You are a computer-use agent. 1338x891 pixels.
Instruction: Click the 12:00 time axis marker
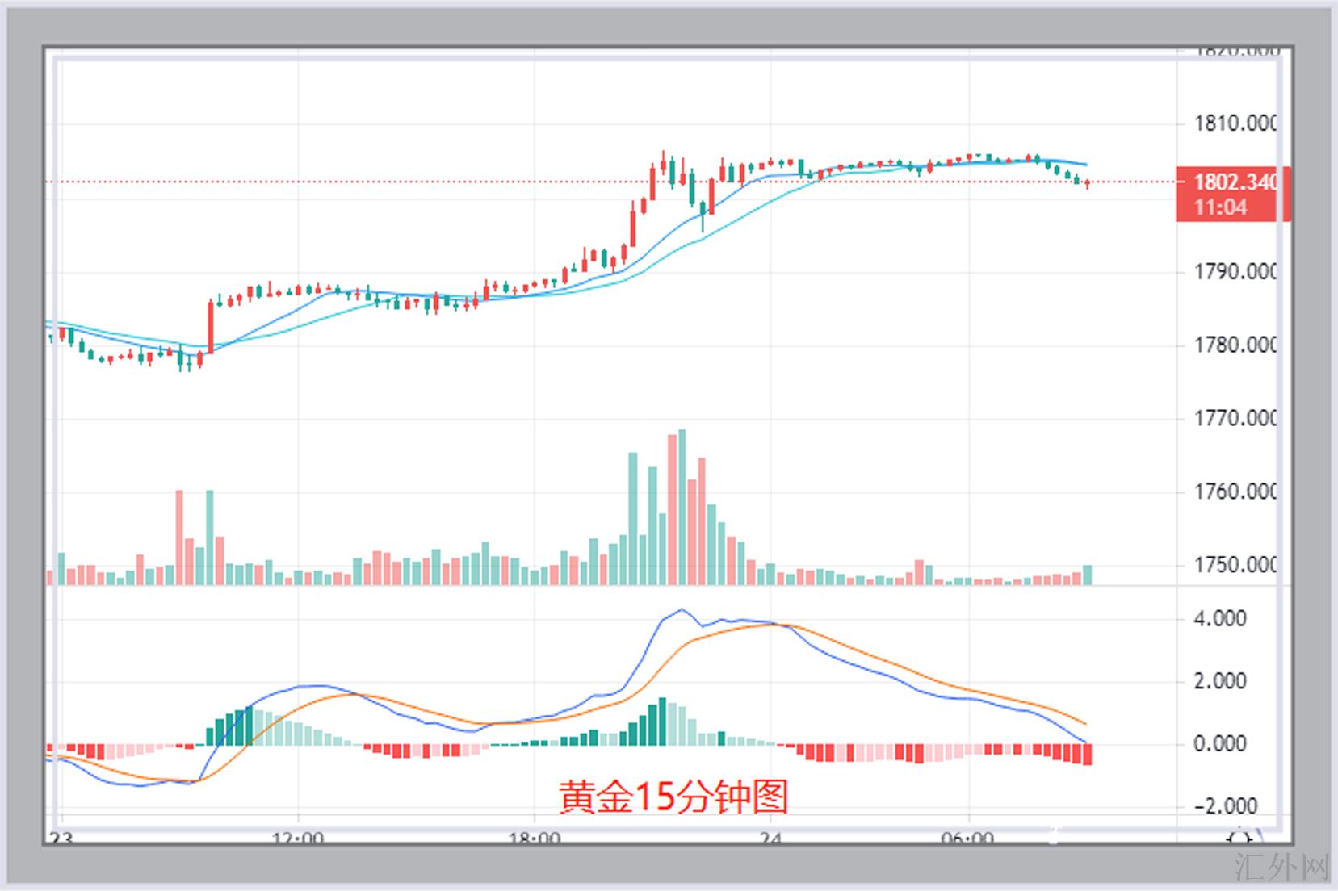(x=297, y=838)
